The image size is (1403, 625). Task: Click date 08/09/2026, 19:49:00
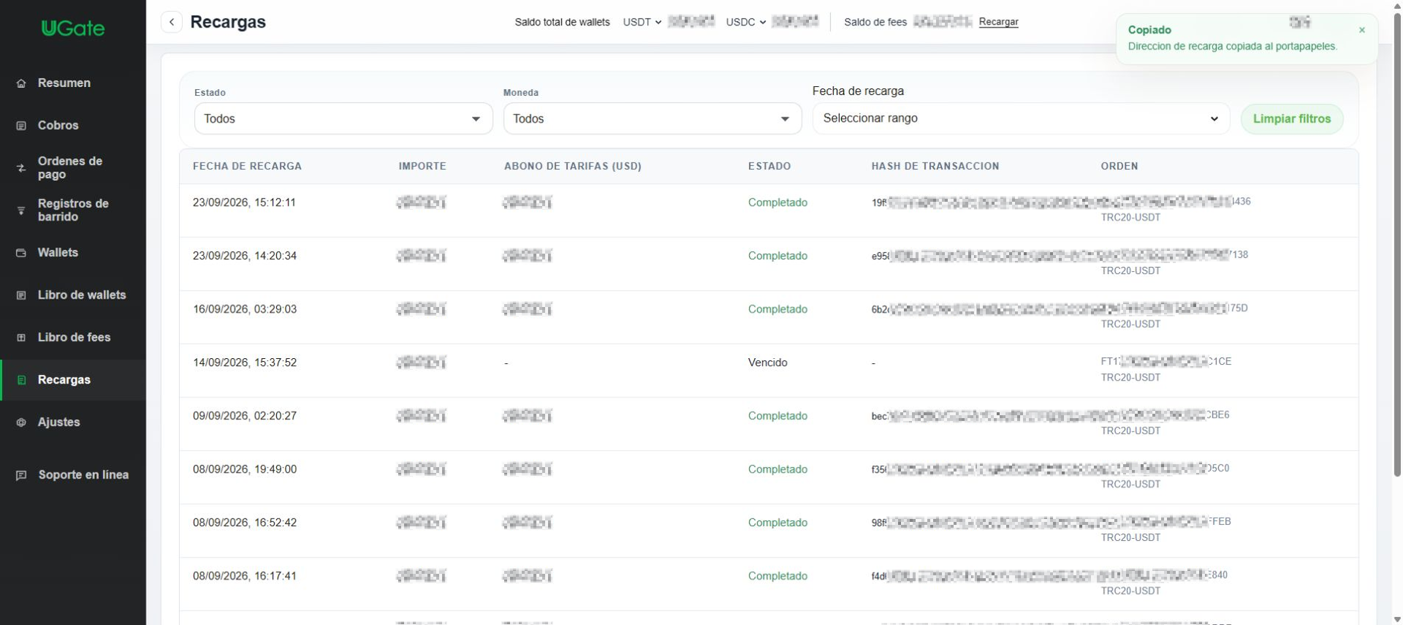click(x=245, y=469)
